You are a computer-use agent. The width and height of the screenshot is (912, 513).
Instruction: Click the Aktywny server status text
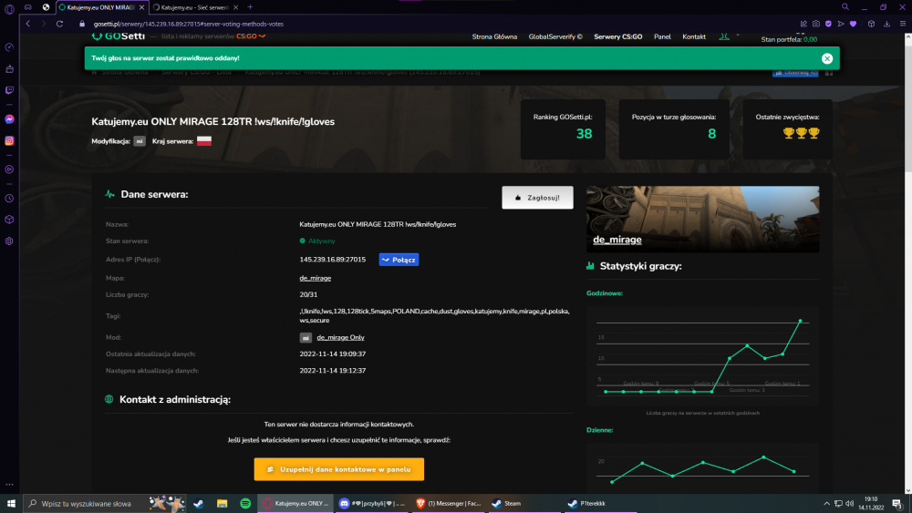322,241
